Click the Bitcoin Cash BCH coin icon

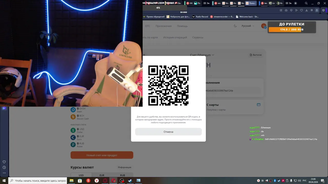73,117
